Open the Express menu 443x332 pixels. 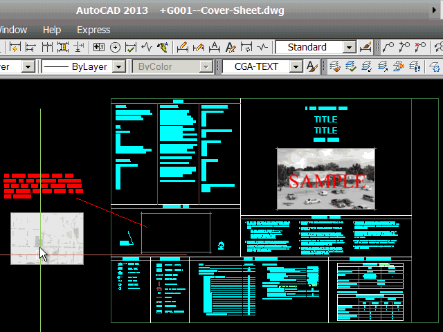(x=93, y=30)
